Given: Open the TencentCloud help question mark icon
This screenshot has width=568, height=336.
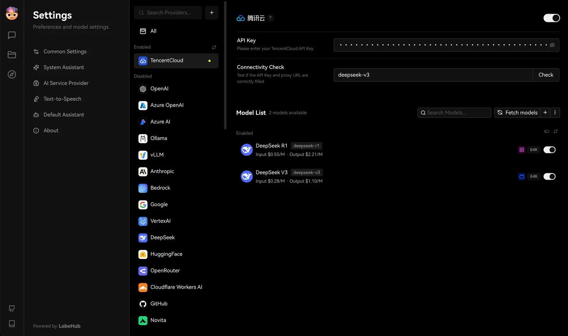Looking at the screenshot, I should [x=270, y=18].
